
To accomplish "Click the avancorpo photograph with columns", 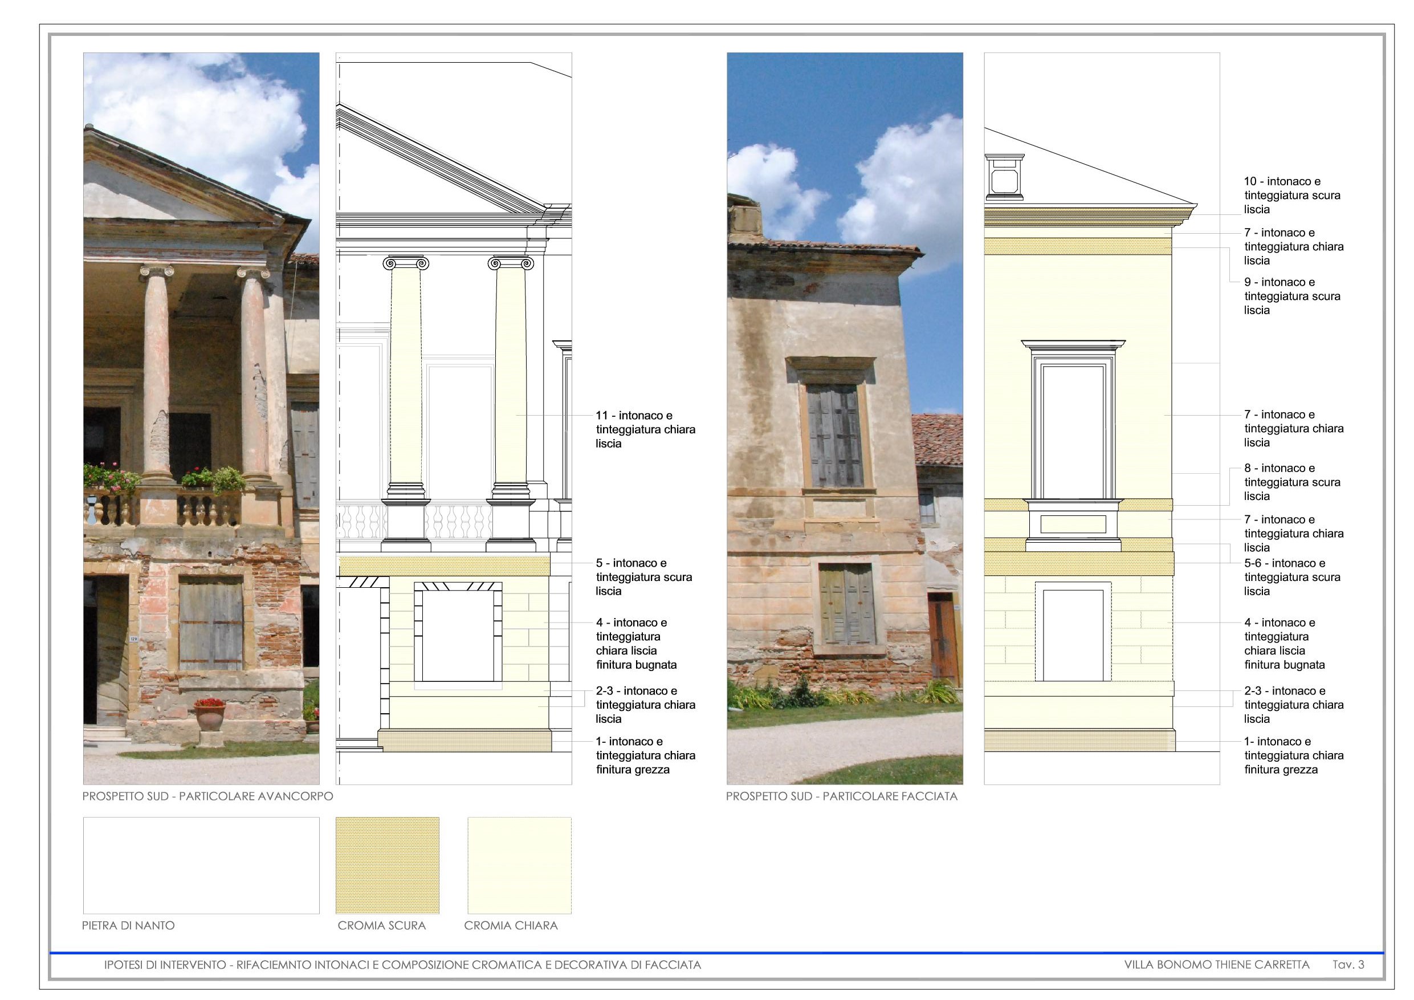I will pos(201,418).
